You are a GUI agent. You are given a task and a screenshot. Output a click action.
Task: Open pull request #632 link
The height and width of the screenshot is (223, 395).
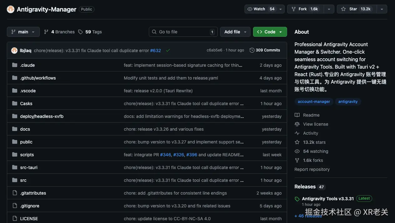coord(155,51)
